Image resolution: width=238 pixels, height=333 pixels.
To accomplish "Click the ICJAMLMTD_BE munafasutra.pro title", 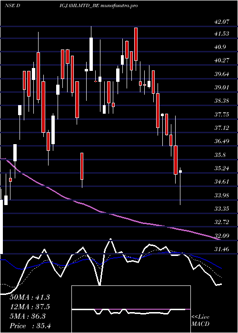I will pos(99,6).
